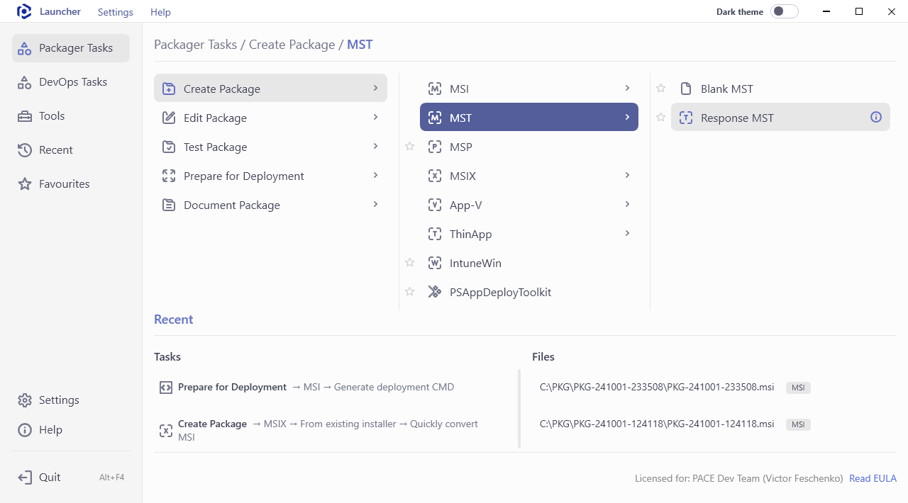Open recent file PKG-241001-124118.msi

pyautogui.click(x=657, y=424)
